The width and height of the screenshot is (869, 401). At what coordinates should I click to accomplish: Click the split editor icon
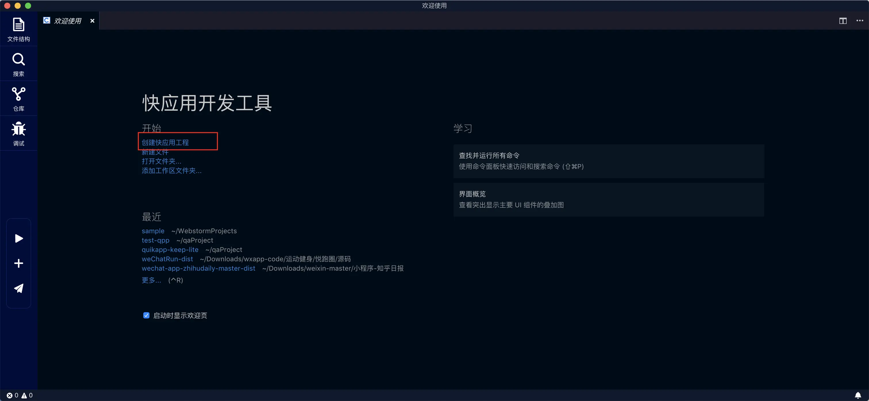843,21
